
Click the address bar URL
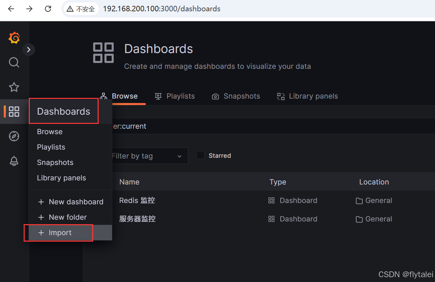[x=162, y=9]
